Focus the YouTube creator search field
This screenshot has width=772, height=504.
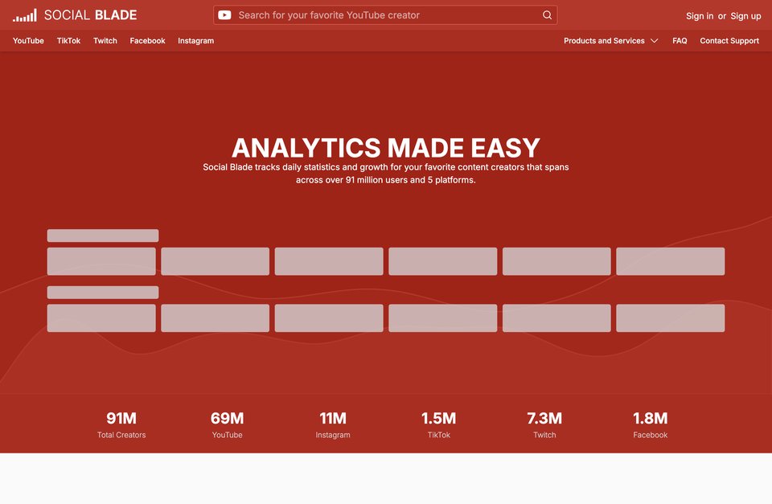[x=385, y=15]
